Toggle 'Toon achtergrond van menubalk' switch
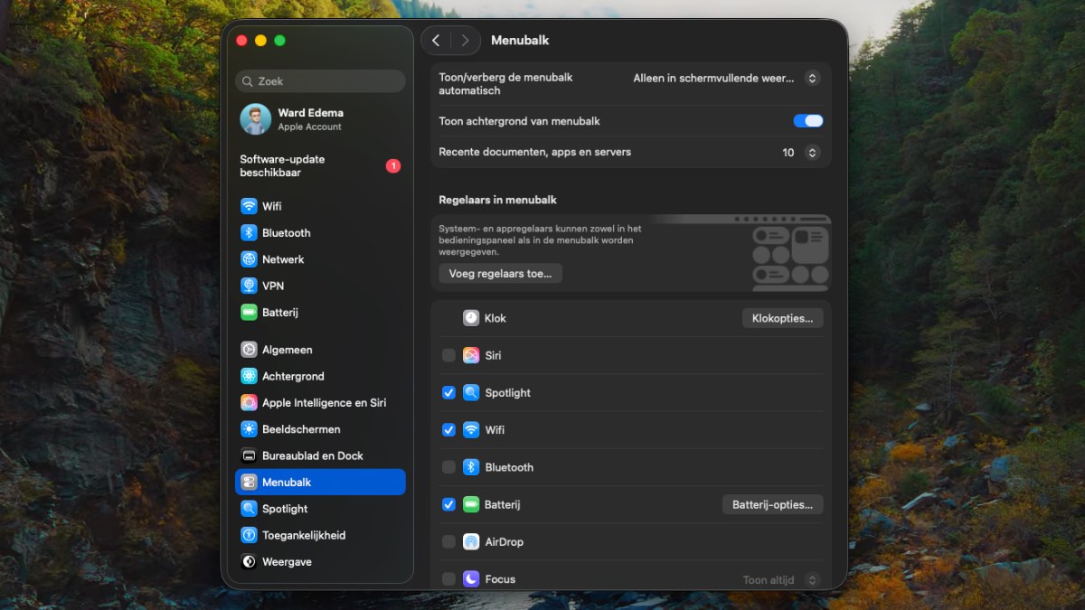This screenshot has height=610, width=1085. pyautogui.click(x=807, y=121)
